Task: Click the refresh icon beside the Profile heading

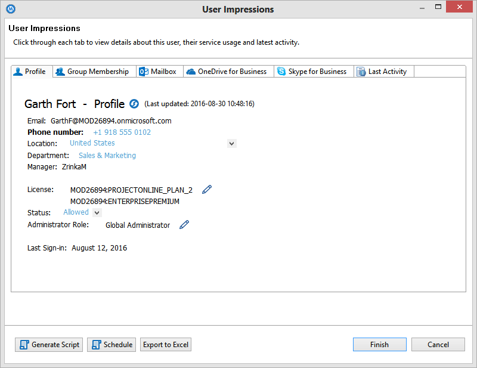Action: pos(134,103)
